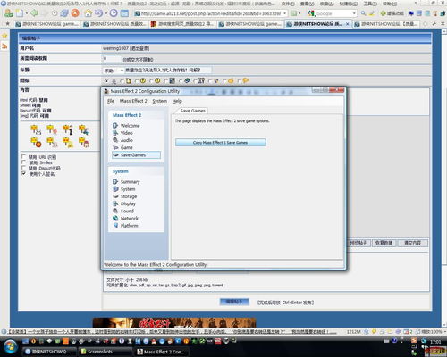Open the Sound item under System
The image size is (447, 357).
coord(123,211)
